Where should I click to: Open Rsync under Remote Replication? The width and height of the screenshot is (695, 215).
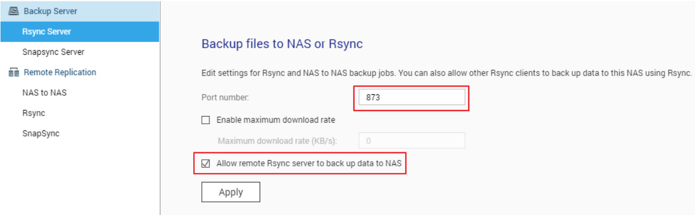pyautogui.click(x=34, y=113)
